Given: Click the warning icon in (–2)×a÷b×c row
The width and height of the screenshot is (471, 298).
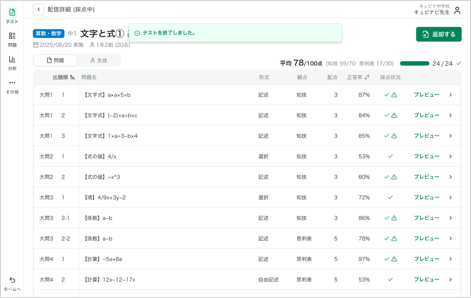Looking at the screenshot, I should point(394,115).
